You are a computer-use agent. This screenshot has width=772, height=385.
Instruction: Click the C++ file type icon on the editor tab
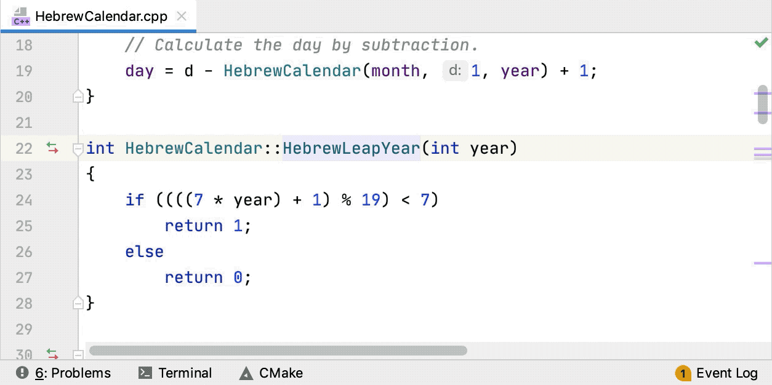pyautogui.click(x=20, y=17)
